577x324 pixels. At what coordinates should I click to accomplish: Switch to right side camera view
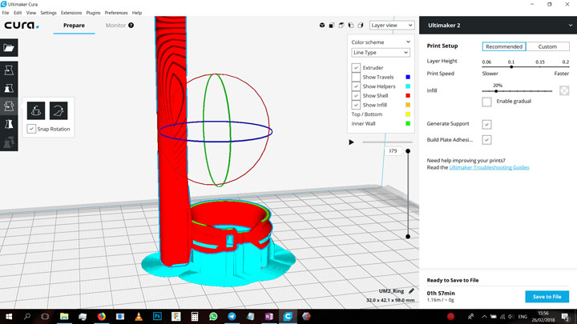pos(361,25)
